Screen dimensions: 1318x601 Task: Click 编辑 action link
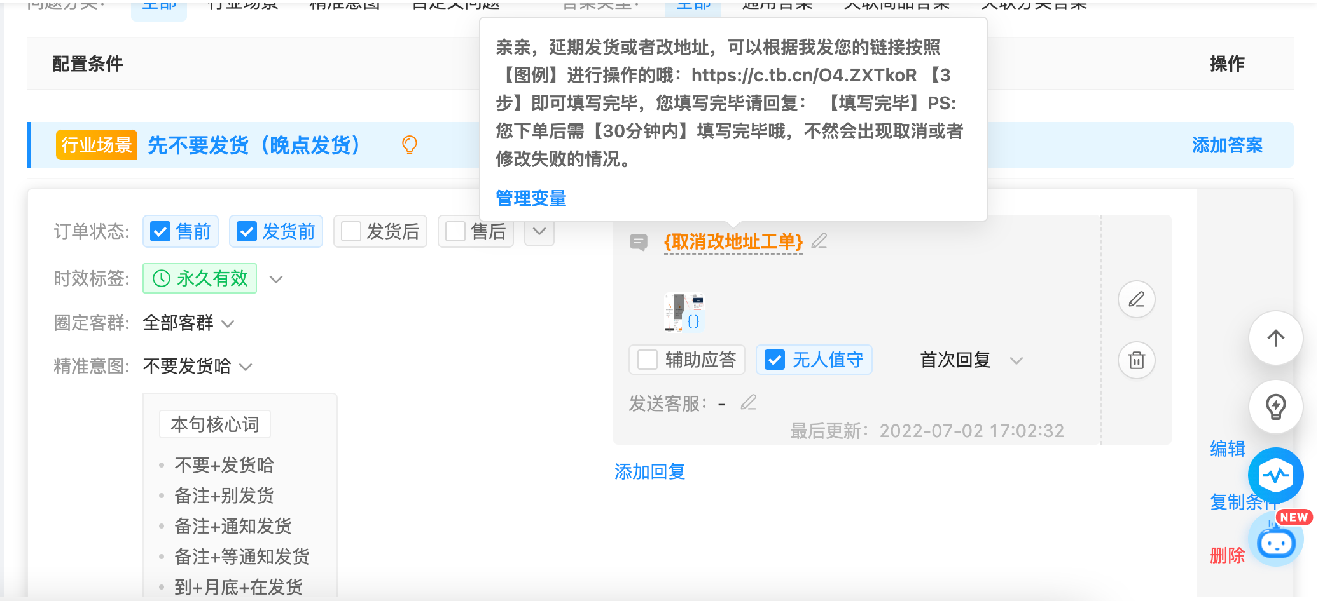pos(1228,449)
